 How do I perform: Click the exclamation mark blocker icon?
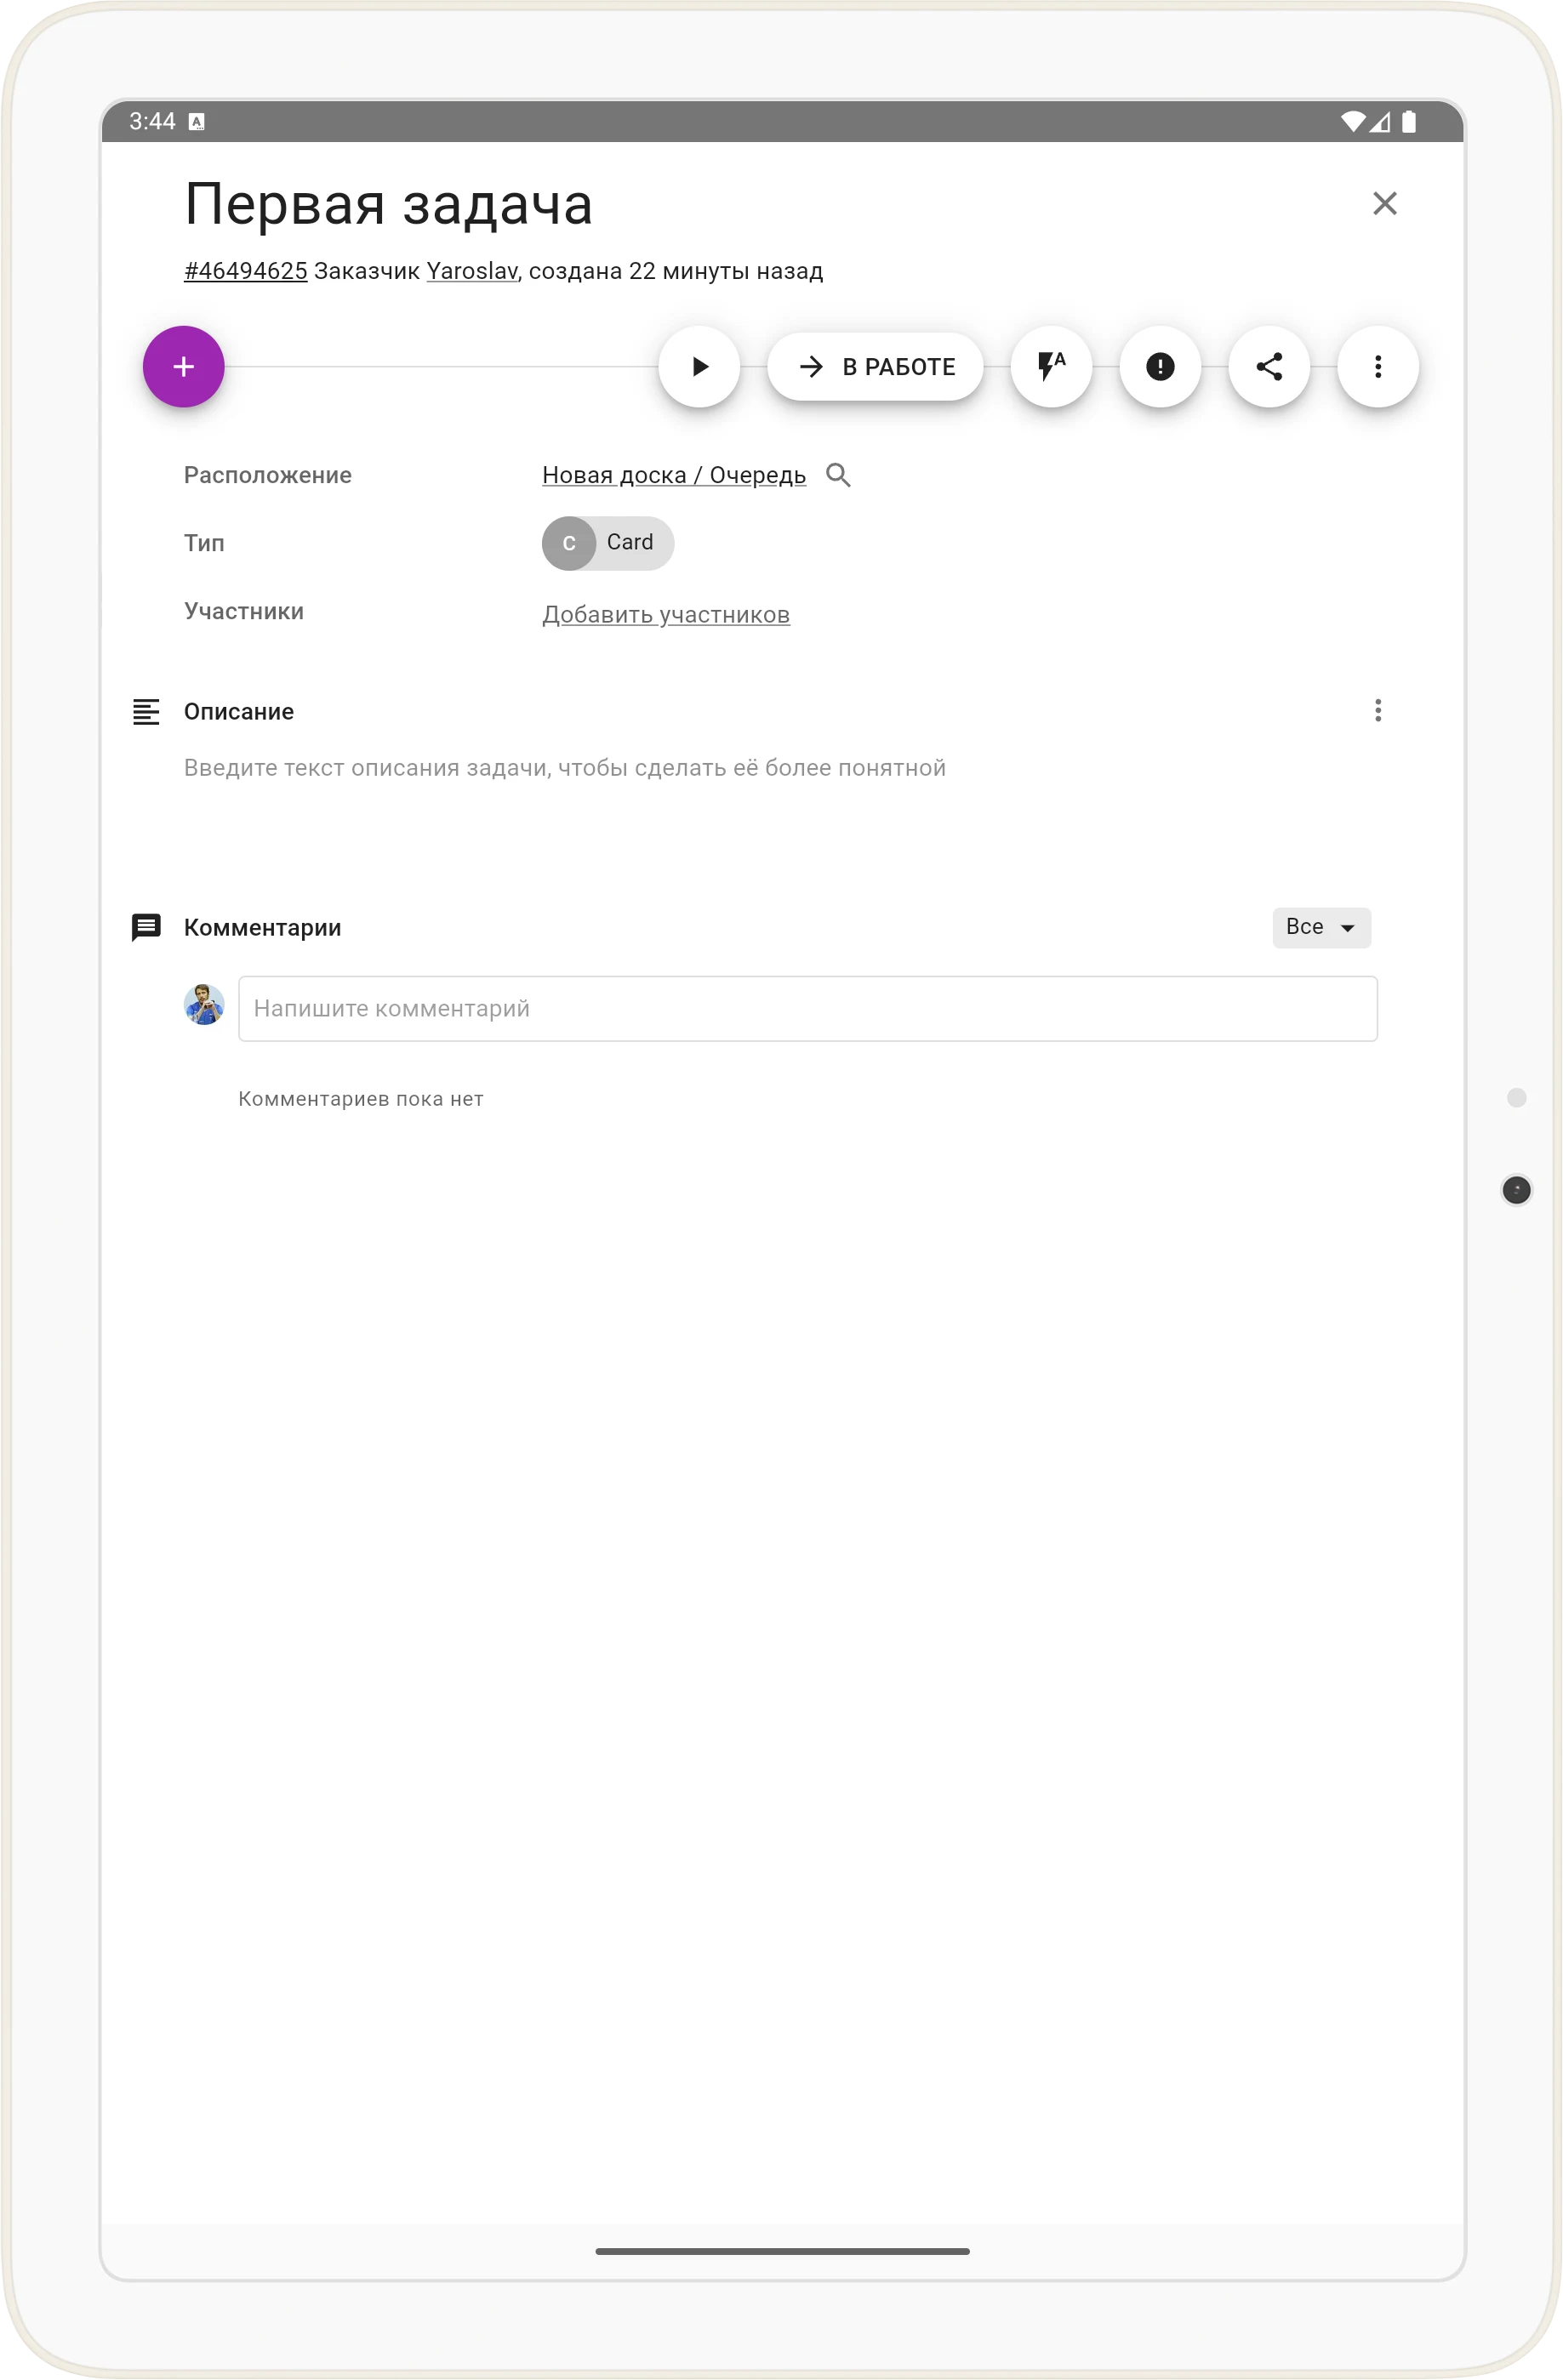point(1160,366)
